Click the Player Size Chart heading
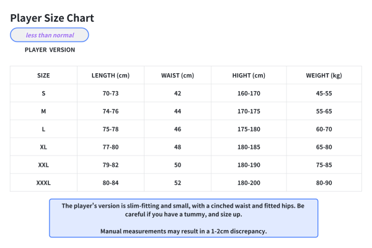 coord(52,18)
